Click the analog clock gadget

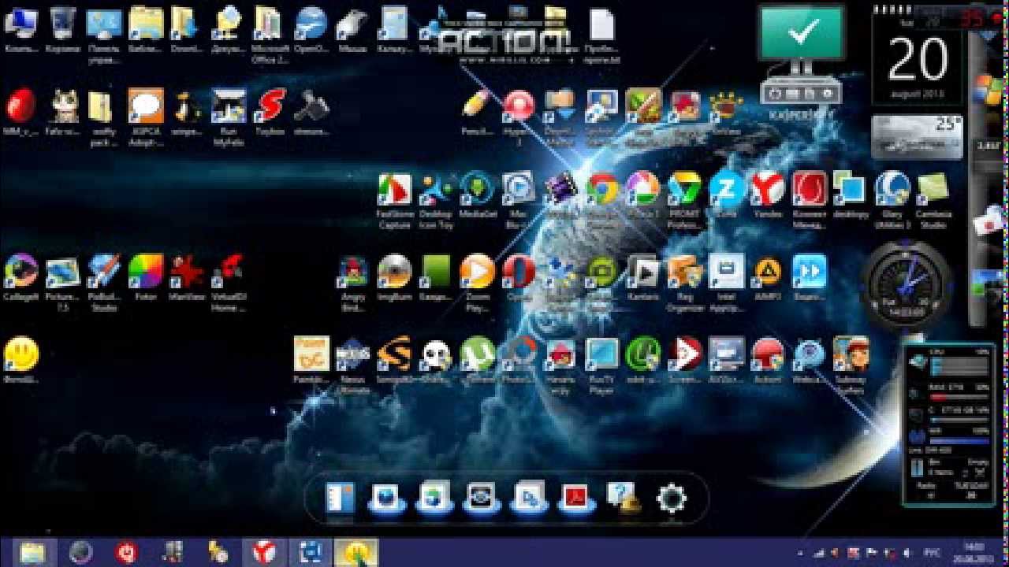907,283
